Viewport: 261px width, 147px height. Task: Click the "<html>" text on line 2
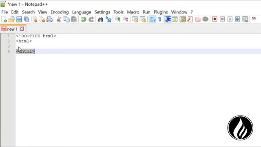(x=24, y=41)
